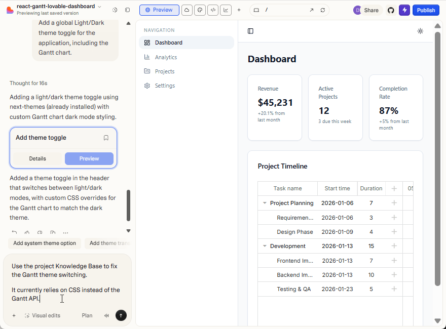Toggle the dashboard sidebar panel
Viewport: 446px width, 329px height.
250,31
